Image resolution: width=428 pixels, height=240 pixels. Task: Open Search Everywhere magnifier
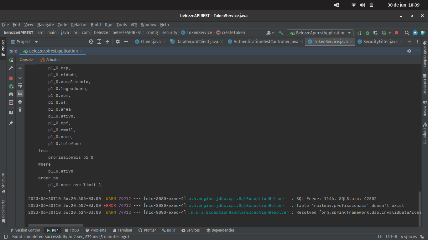[407, 33]
